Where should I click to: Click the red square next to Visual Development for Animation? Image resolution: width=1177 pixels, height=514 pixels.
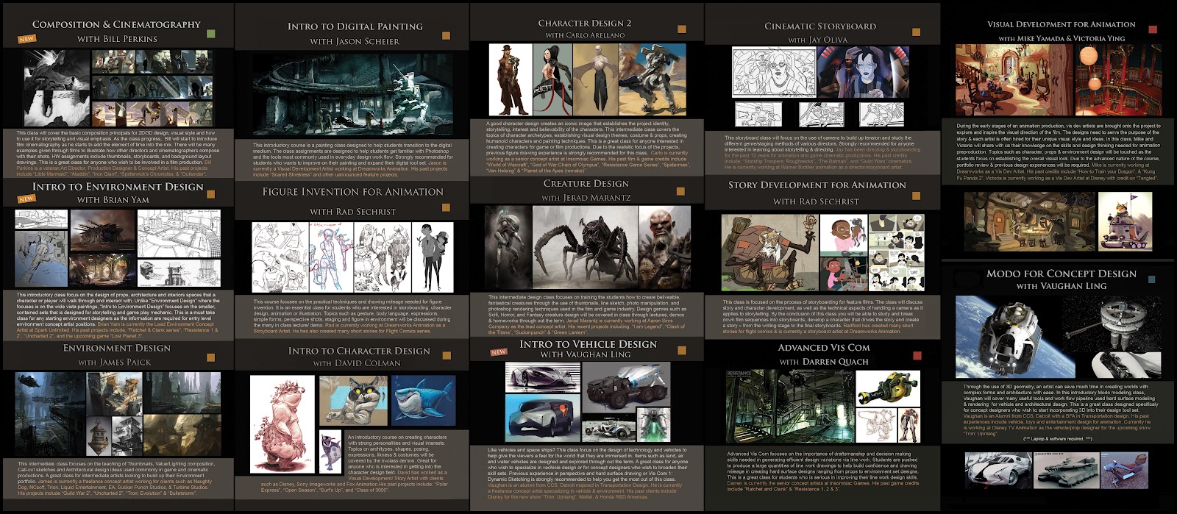pos(1152,30)
